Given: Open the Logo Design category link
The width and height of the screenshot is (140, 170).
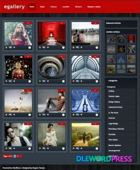Looking at the screenshot, I should tap(113, 124).
